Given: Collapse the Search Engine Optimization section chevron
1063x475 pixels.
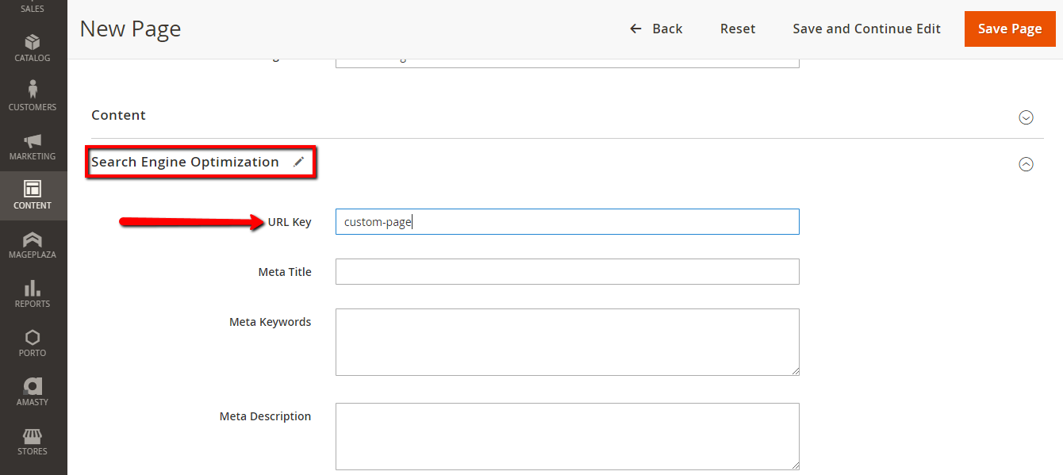Looking at the screenshot, I should pyautogui.click(x=1026, y=164).
